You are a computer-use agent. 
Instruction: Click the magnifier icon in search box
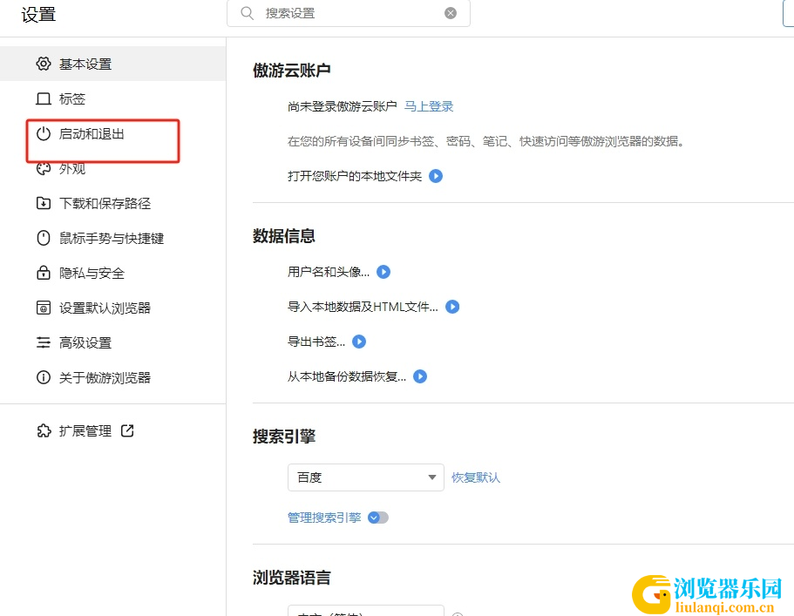(x=248, y=13)
